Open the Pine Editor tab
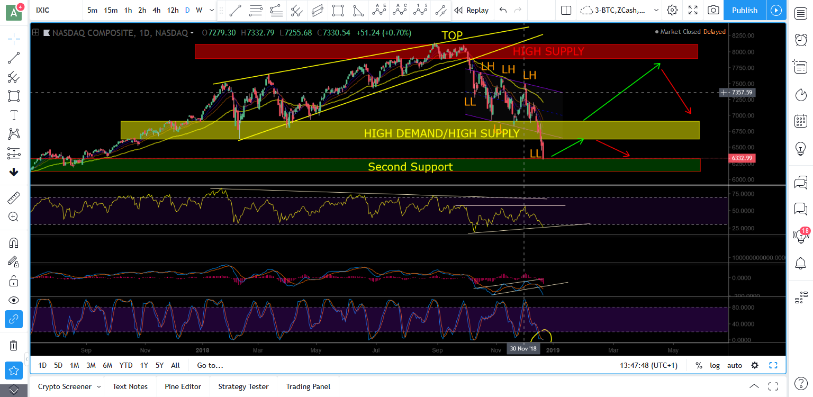 click(183, 386)
